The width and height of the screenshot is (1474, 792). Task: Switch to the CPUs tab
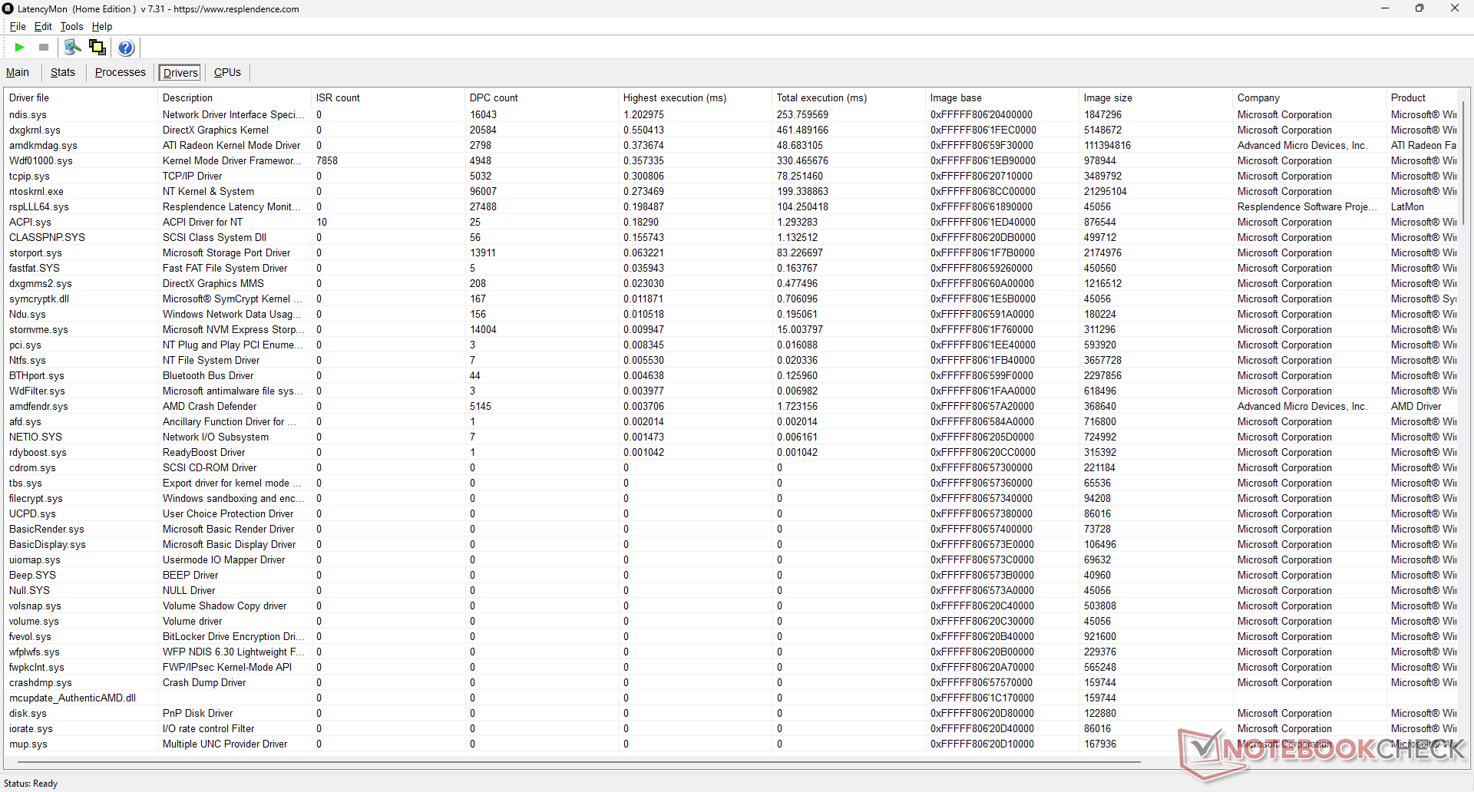tap(227, 72)
